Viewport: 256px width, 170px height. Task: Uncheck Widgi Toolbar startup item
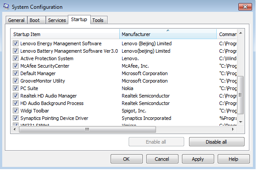click(16, 111)
